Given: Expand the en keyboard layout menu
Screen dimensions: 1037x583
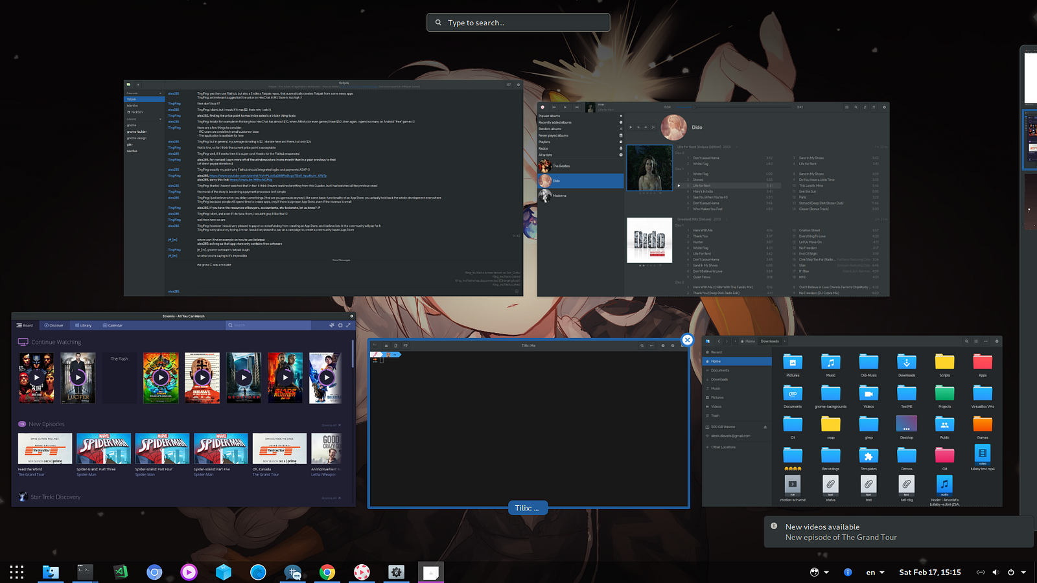Looking at the screenshot, I should pyautogui.click(x=876, y=572).
